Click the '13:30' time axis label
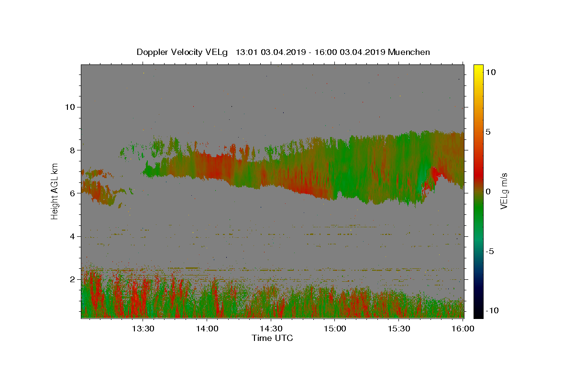Viewport: 574px width, 382px height. click(143, 329)
